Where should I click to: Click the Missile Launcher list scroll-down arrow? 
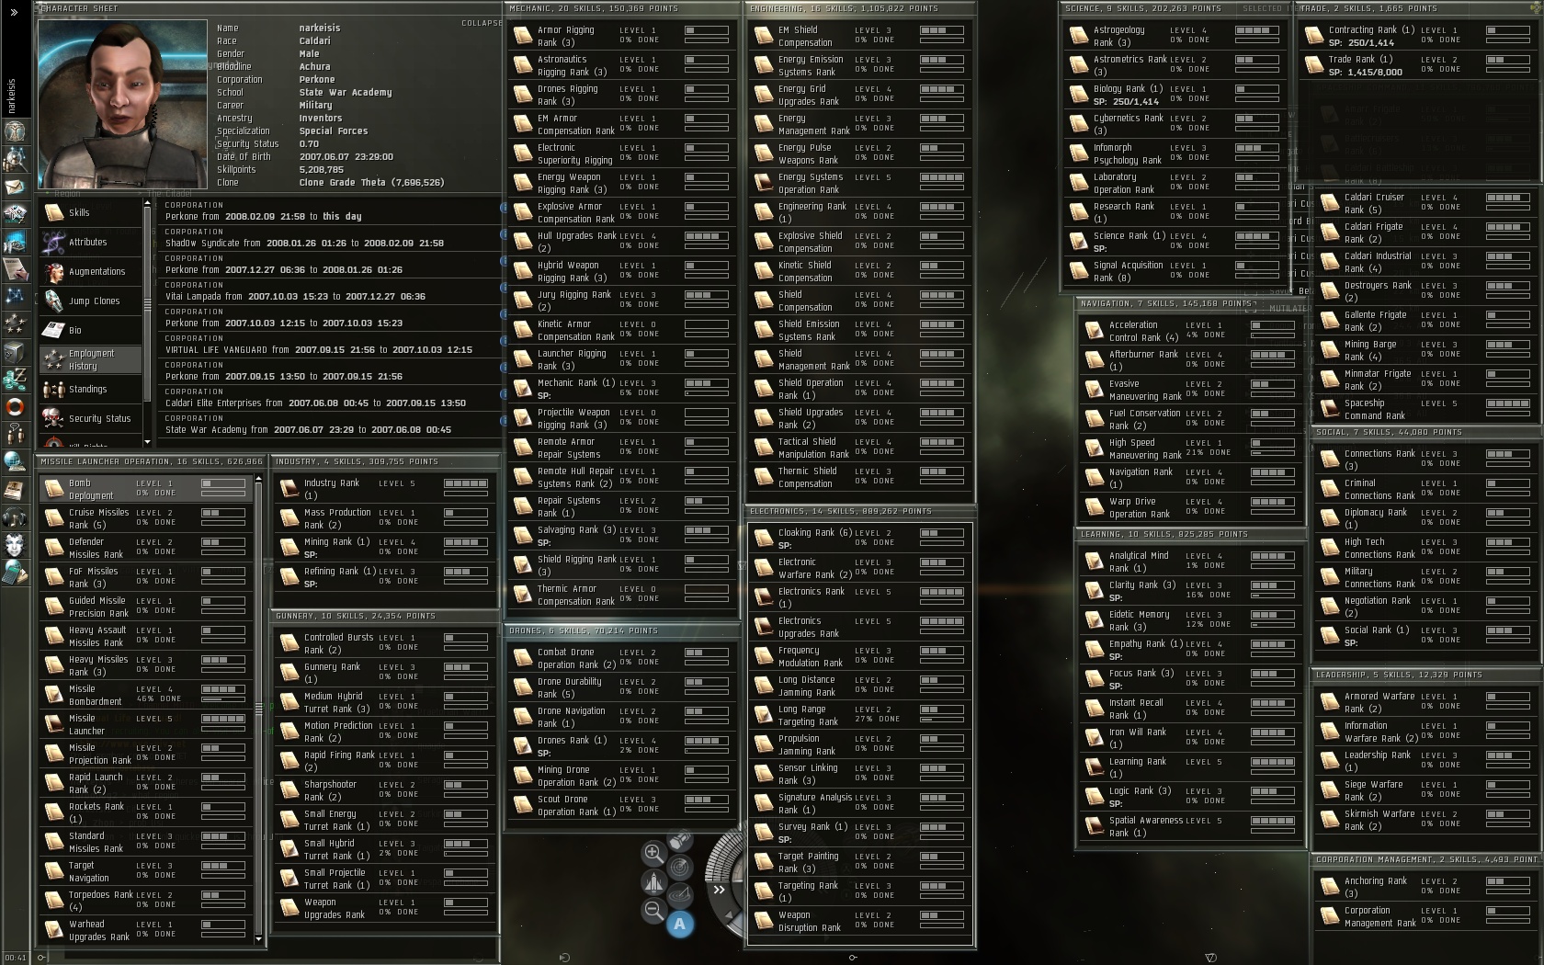(x=258, y=938)
